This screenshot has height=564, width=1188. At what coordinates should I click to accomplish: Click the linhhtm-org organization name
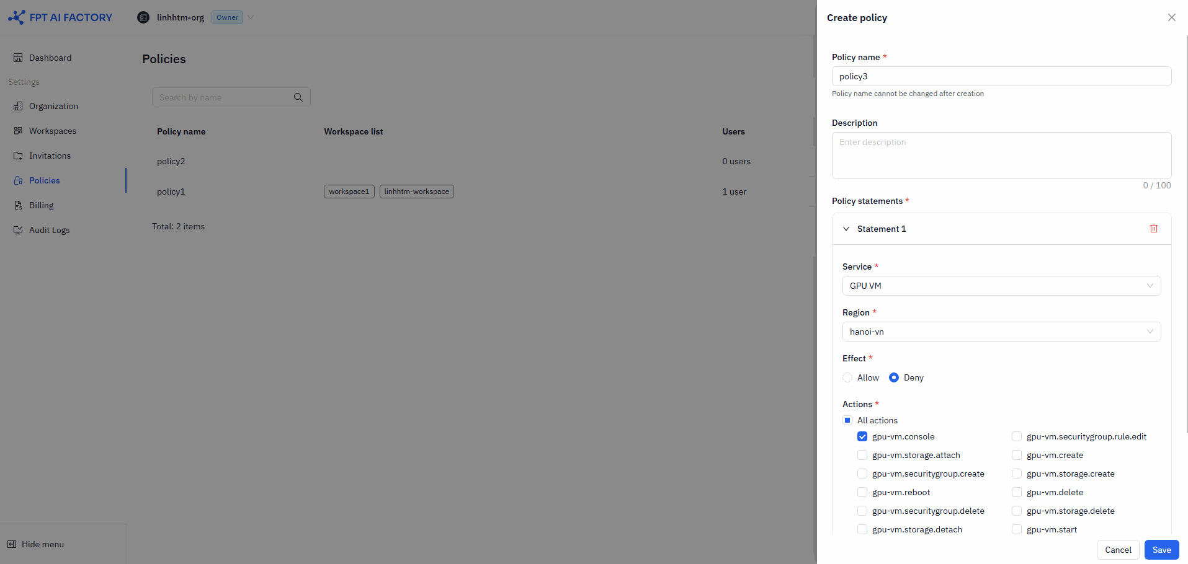pyautogui.click(x=181, y=17)
